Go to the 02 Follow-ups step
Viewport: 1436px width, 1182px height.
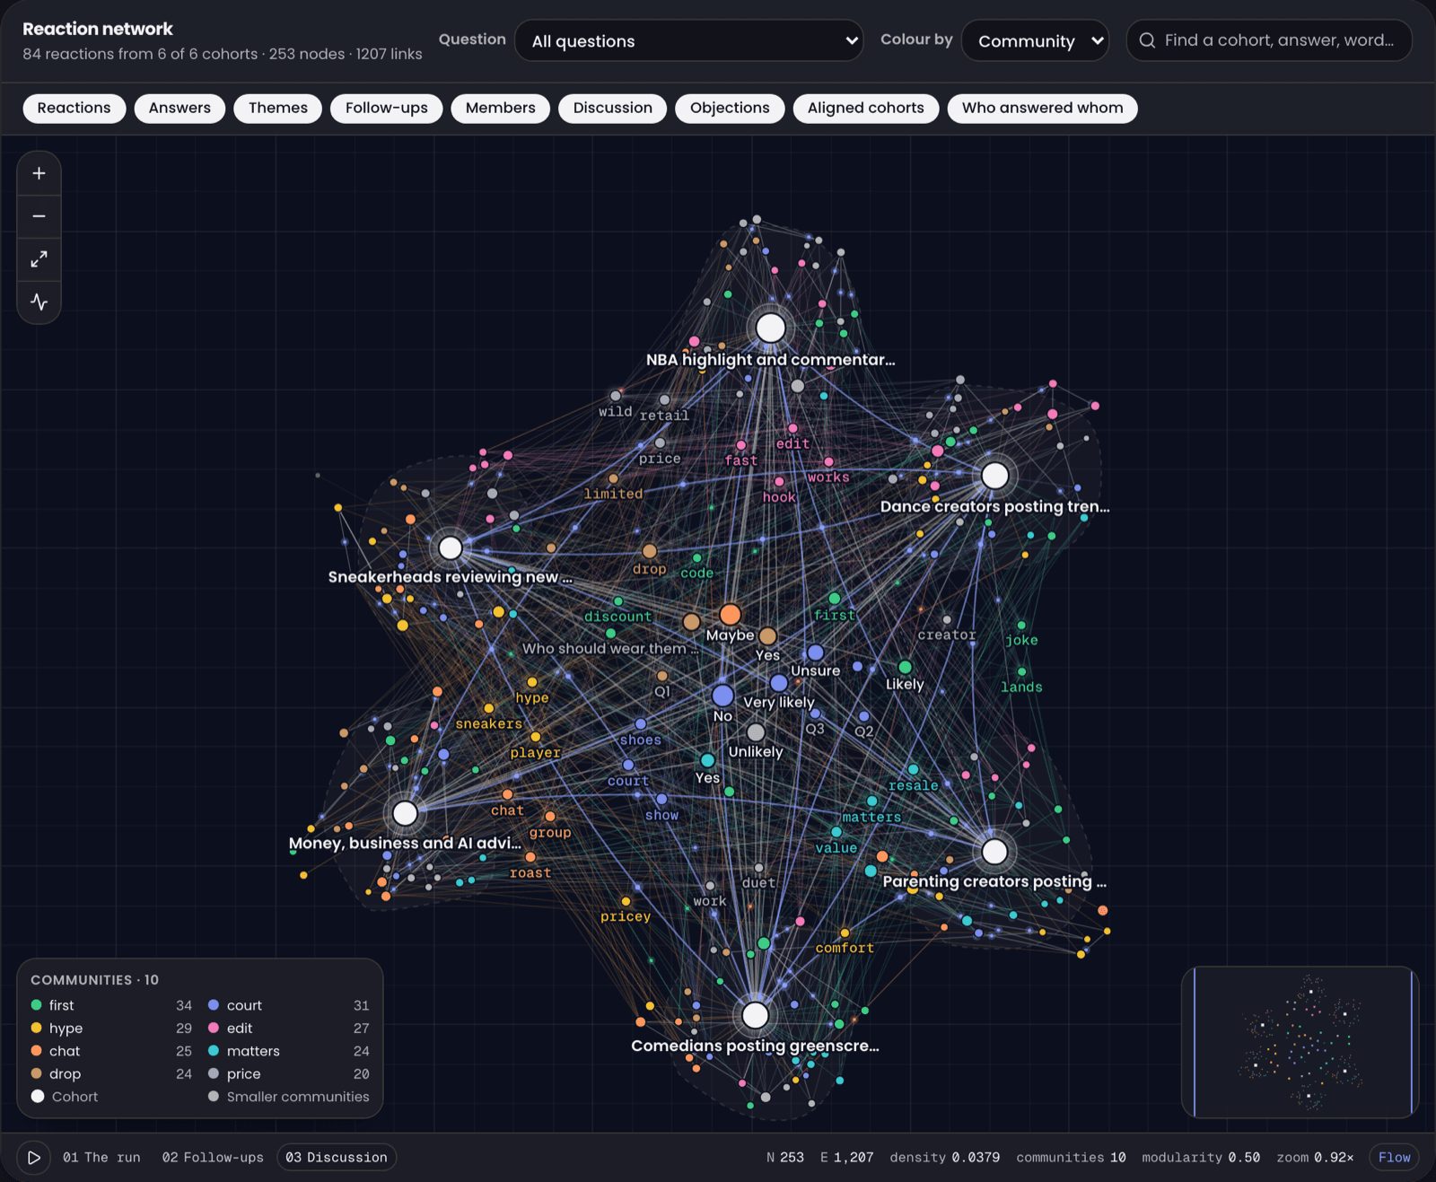tap(213, 1158)
